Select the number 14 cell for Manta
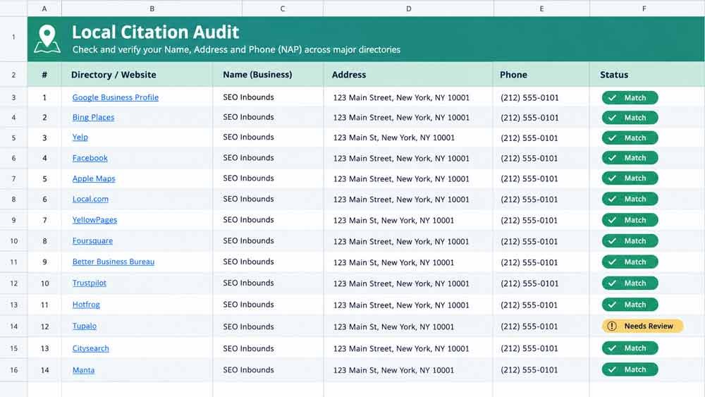Image resolution: width=705 pixels, height=397 pixels. (x=44, y=370)
